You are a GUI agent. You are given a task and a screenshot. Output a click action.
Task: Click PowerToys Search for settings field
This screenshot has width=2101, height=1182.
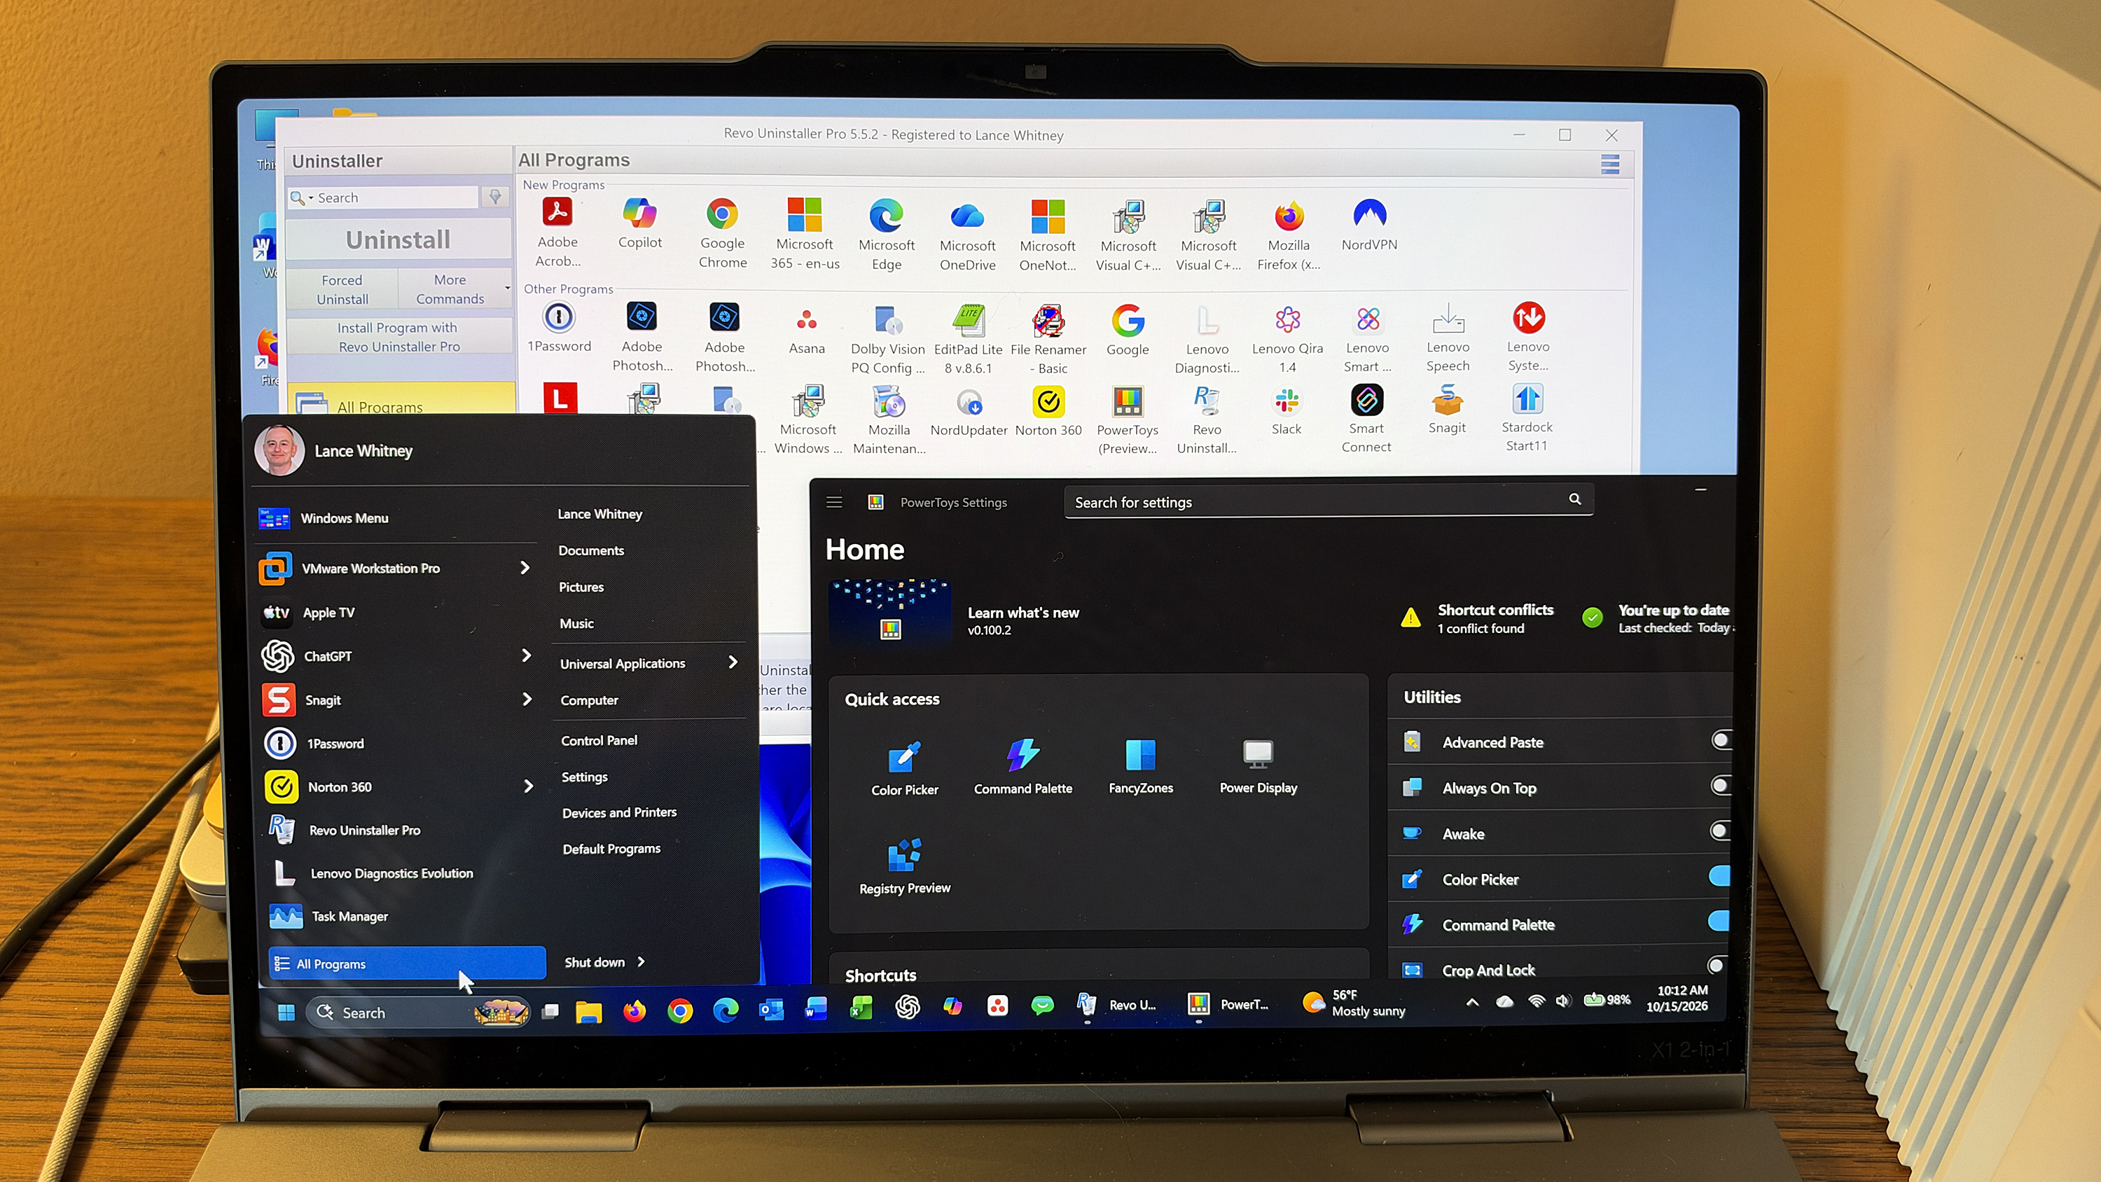coord(1328,501)
